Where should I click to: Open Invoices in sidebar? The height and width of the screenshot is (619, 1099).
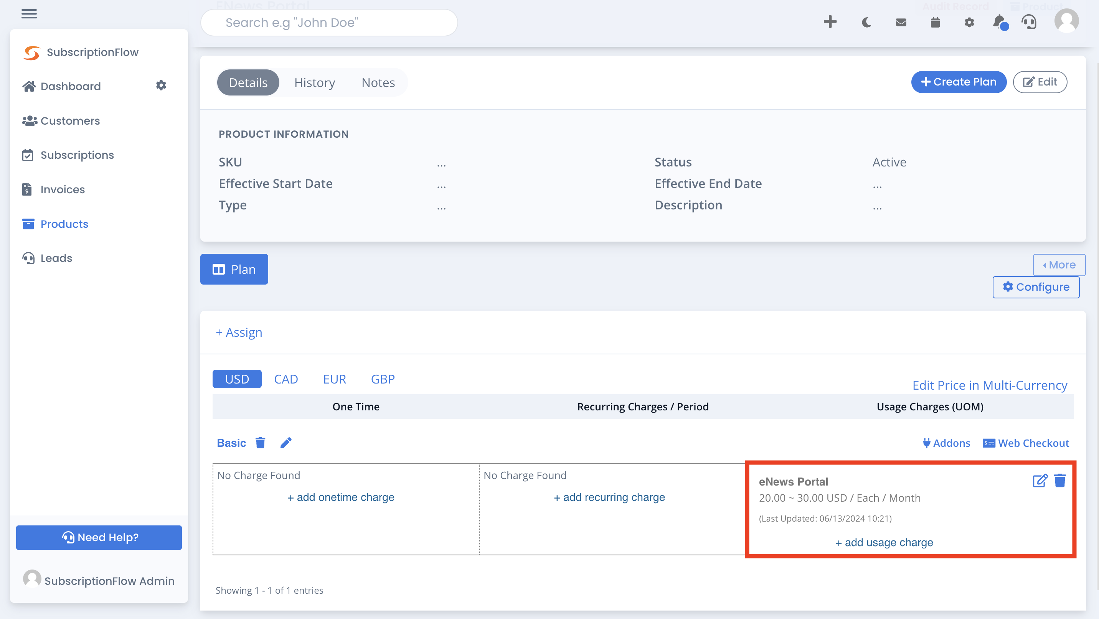[x=53, y=189]
